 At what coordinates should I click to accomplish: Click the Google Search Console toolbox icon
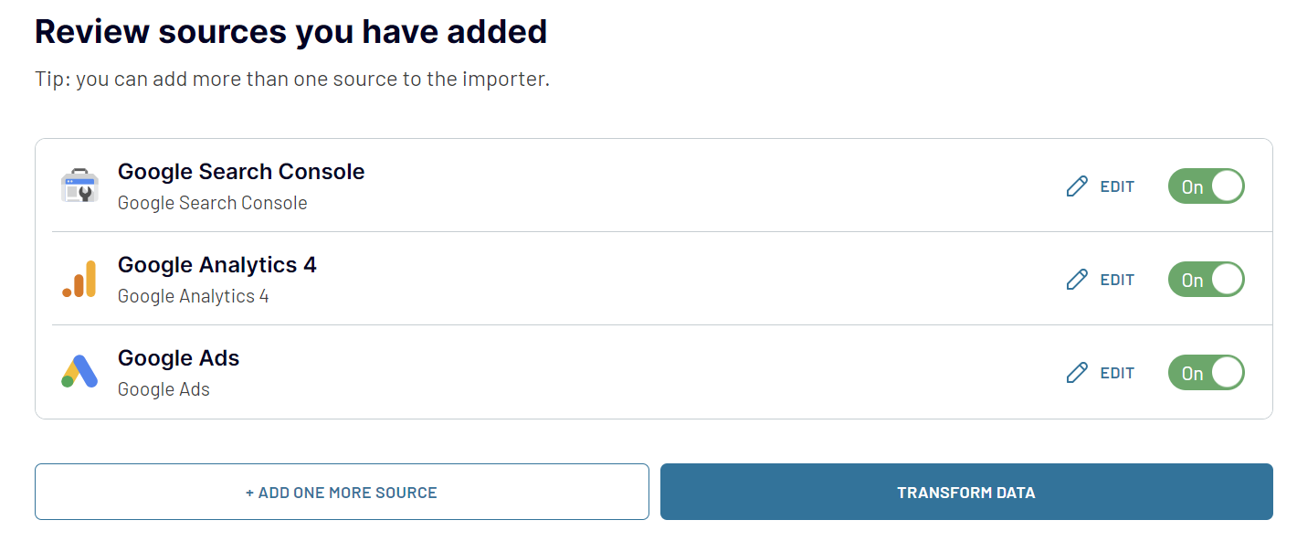point(79,185)
